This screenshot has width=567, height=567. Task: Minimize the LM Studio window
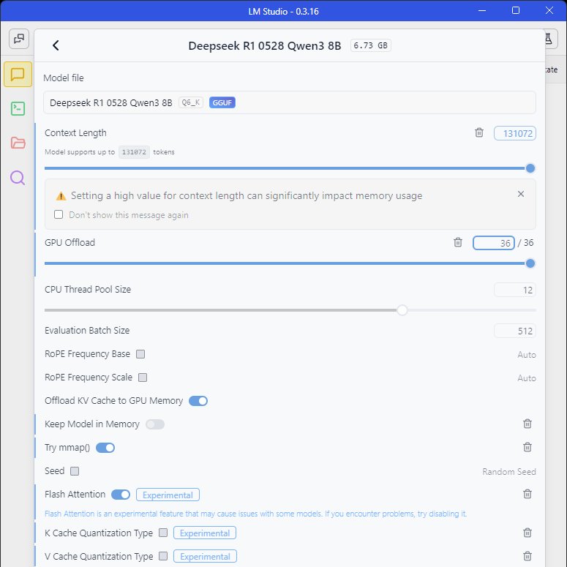[x=482, y=10]
